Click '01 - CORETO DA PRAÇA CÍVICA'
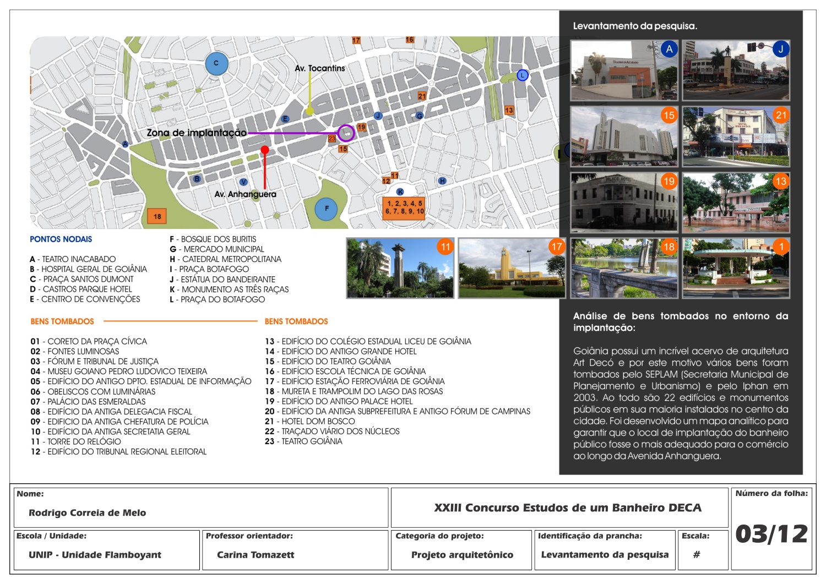The width and height of the screenshot is (826, 584). tap(89, 341)
